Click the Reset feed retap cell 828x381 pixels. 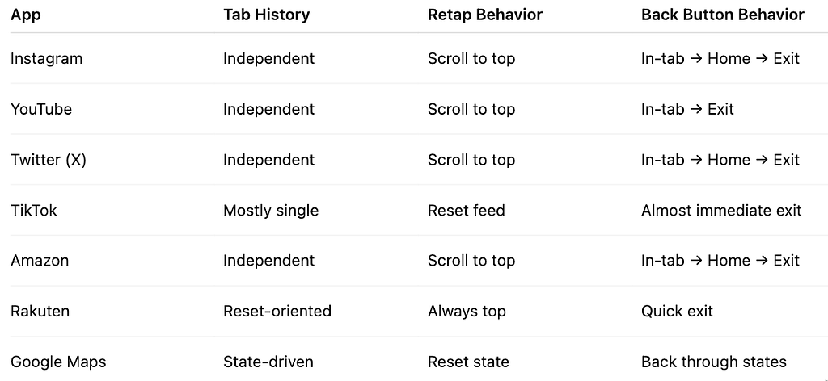pos(467,210)
